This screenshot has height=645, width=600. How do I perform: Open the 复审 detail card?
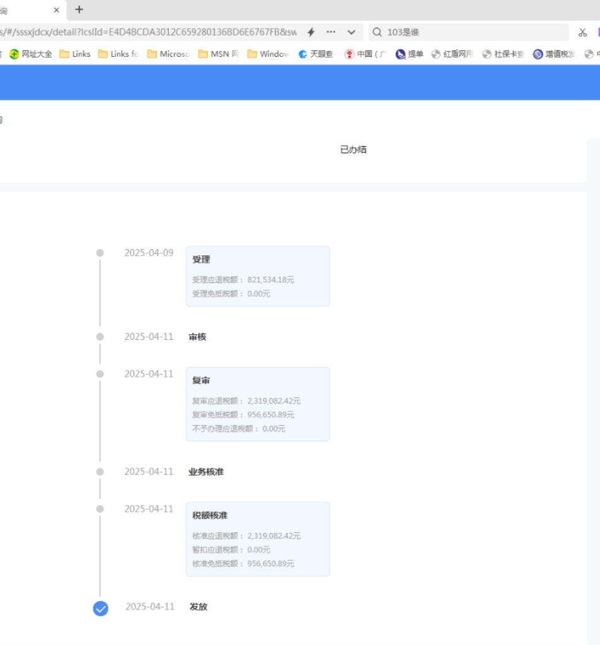[x=257, y=404]
